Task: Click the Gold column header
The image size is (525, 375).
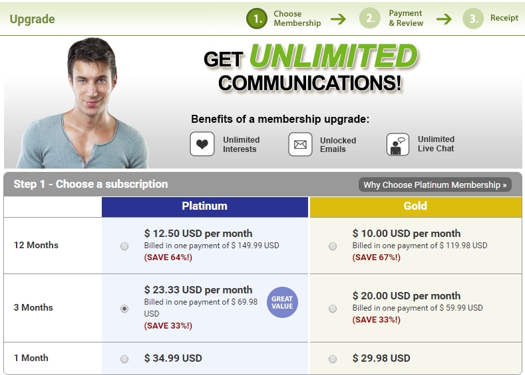Action: [x=415, y=206]
